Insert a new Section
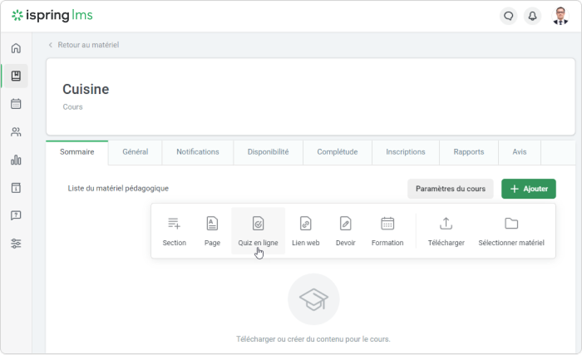This screenshot has height=355, width=582. (175, 231)
